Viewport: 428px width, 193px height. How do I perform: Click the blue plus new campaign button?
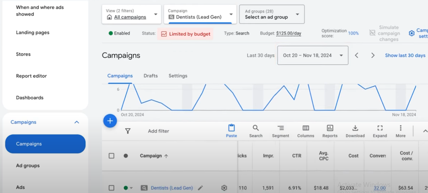110,121
